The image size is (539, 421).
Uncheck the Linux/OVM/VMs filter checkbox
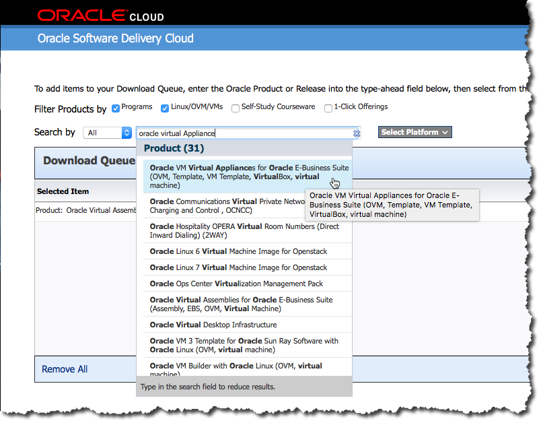click(x=165, y=108)
